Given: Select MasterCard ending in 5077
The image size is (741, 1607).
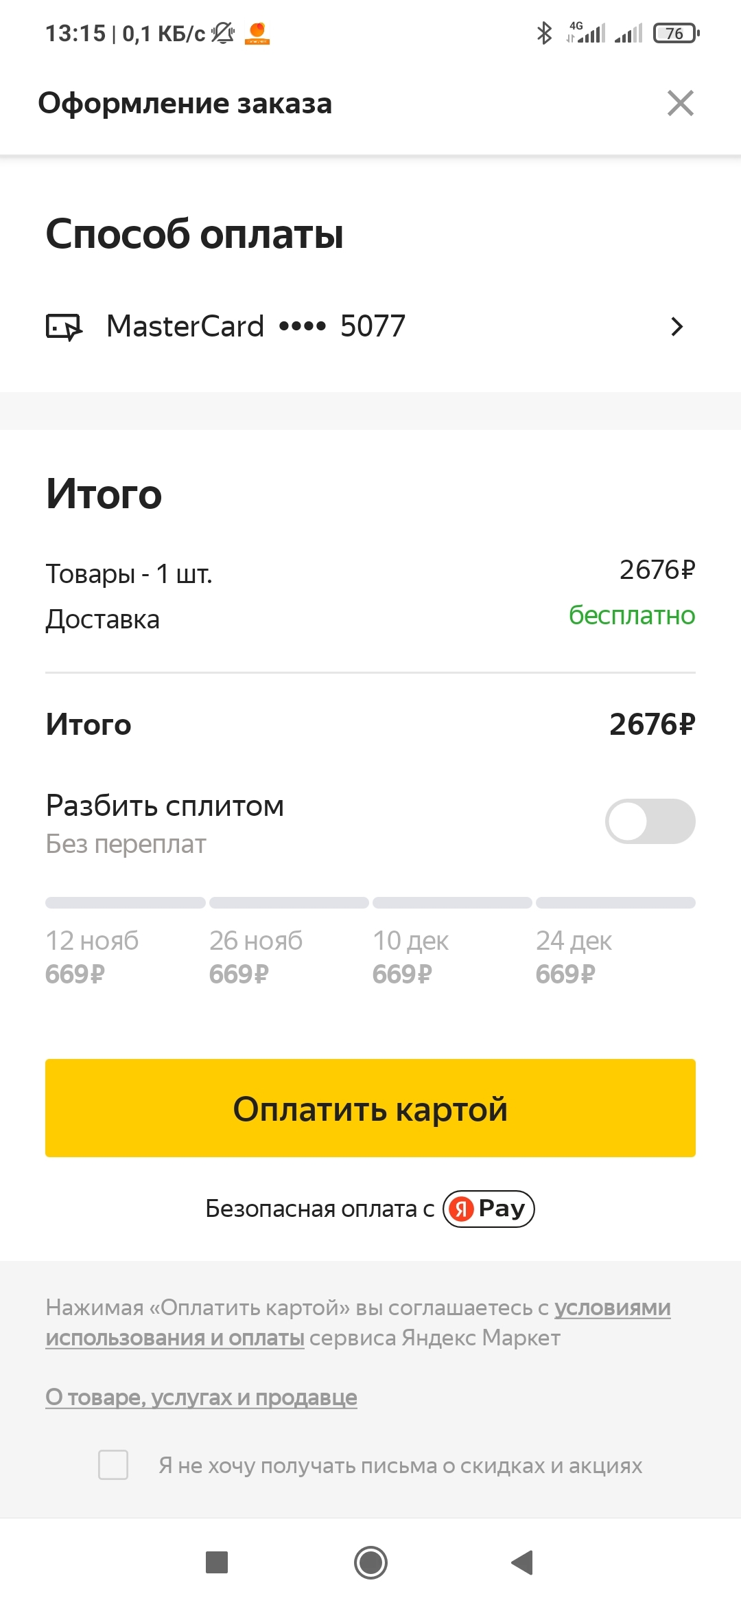Looking at the screenshot, I should pyautogui.click(x=256, y=327).
